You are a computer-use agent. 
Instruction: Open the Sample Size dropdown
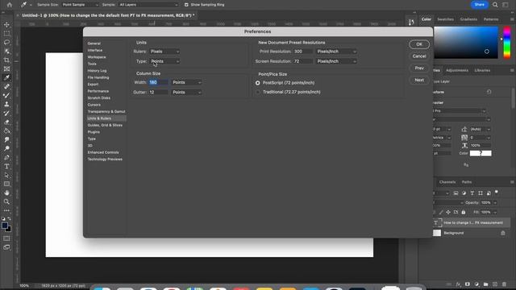pyautogui.click(x=80, y=5)
